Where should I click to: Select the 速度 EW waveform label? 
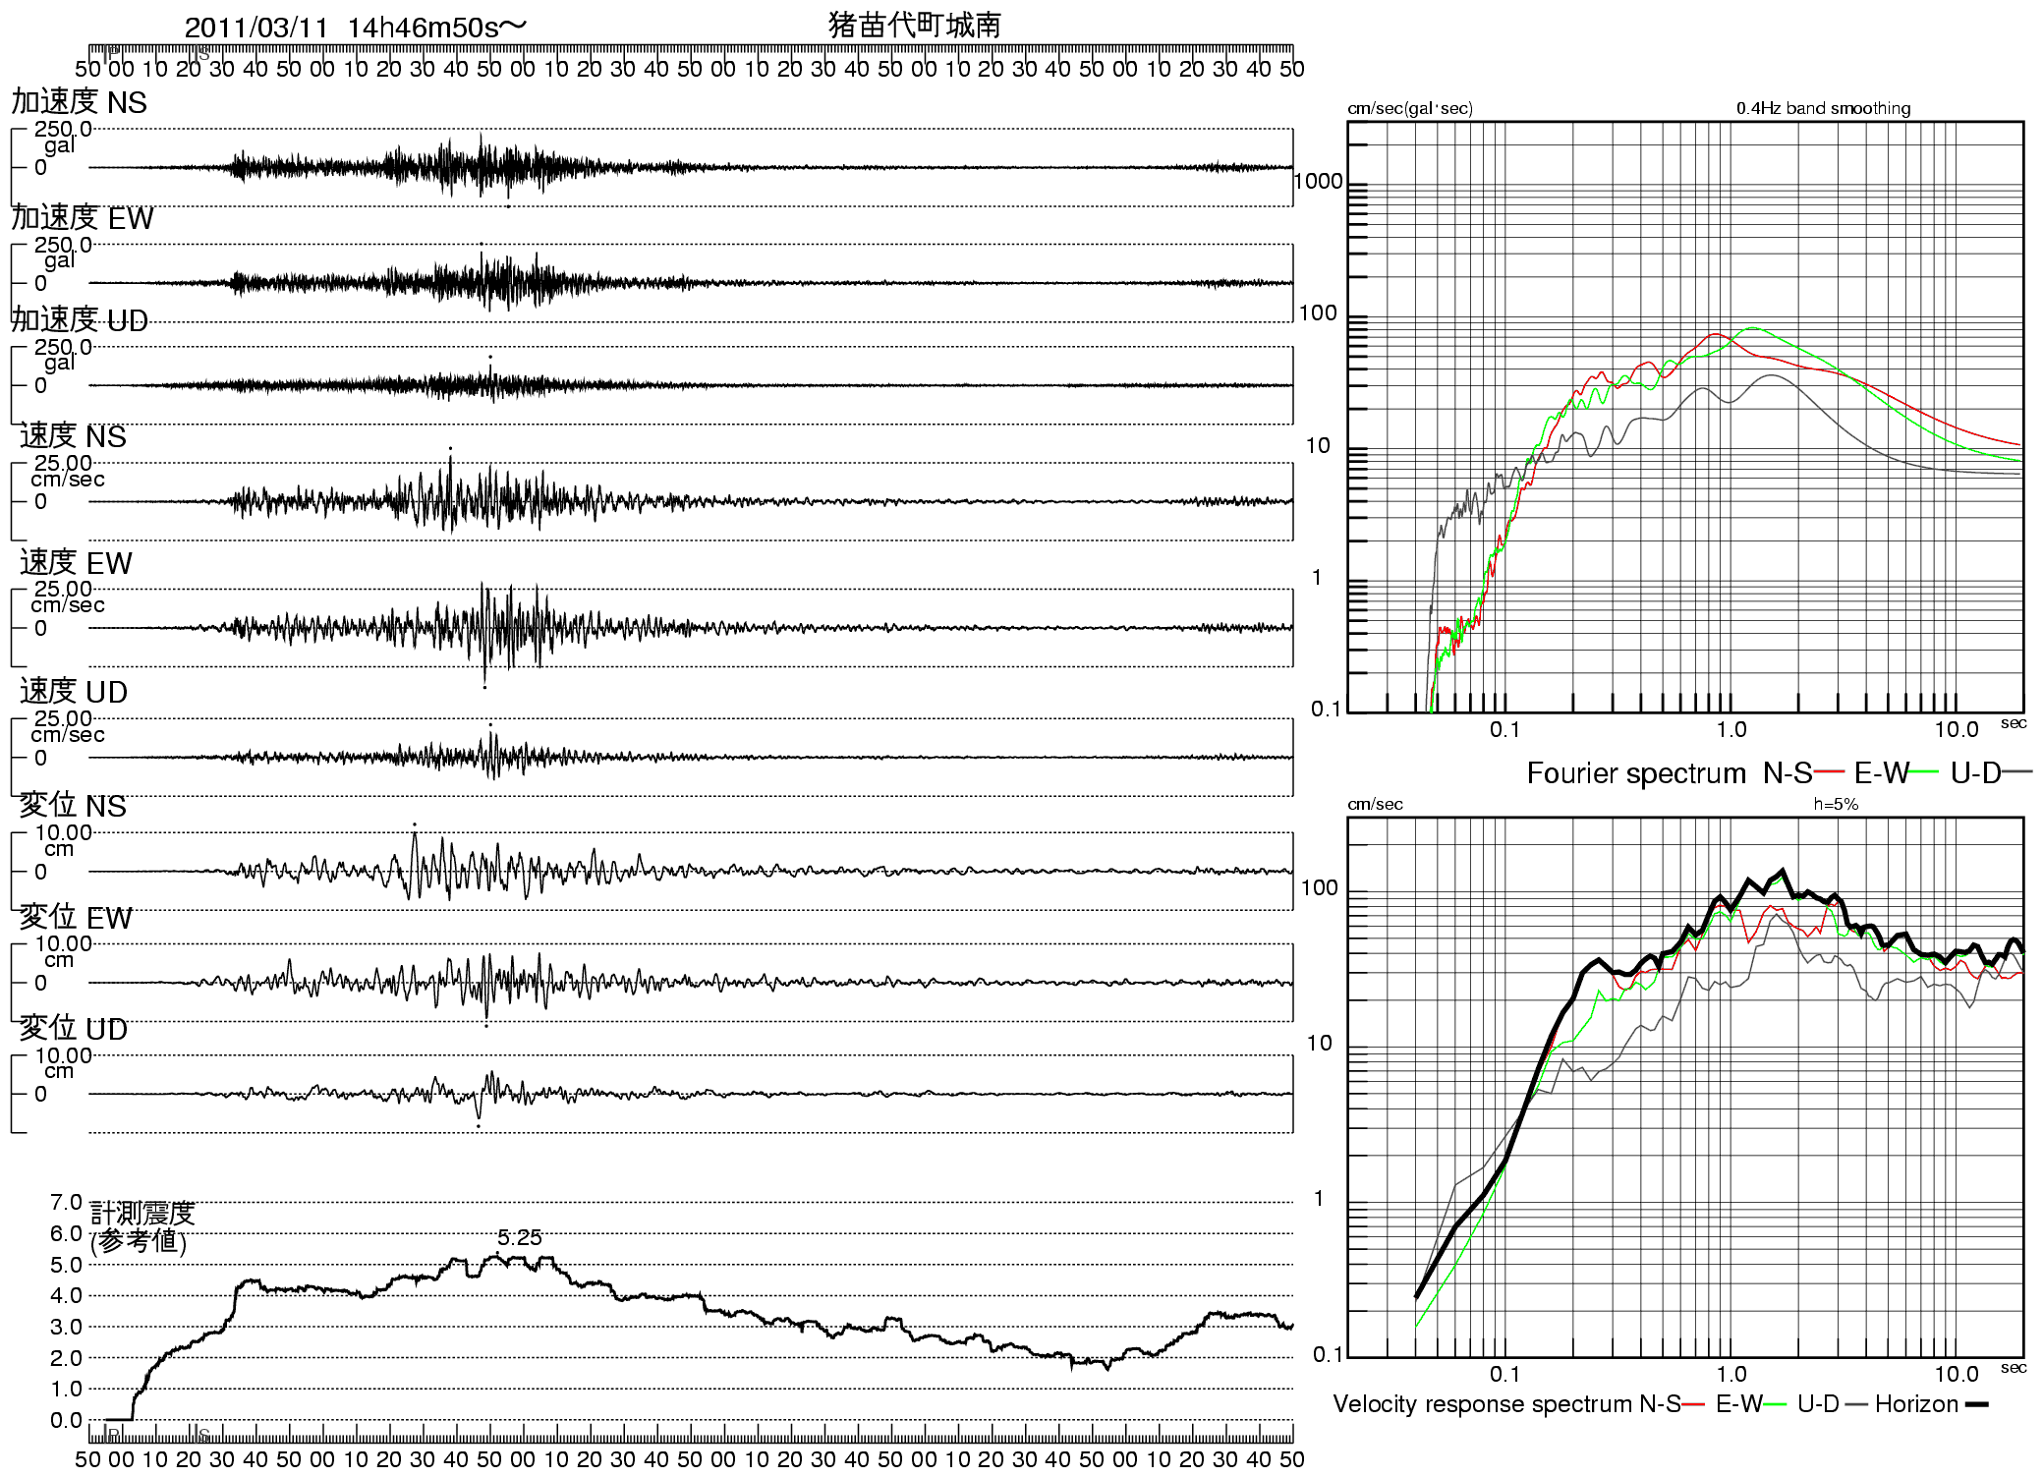76,563
